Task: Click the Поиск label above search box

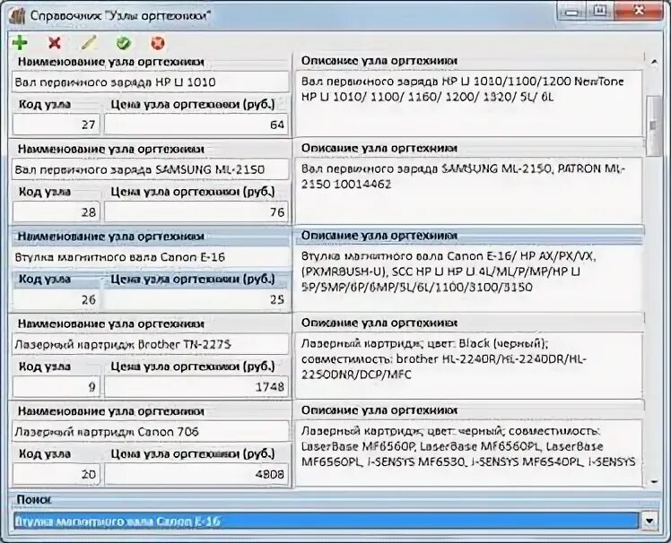Action: (34, 499)
